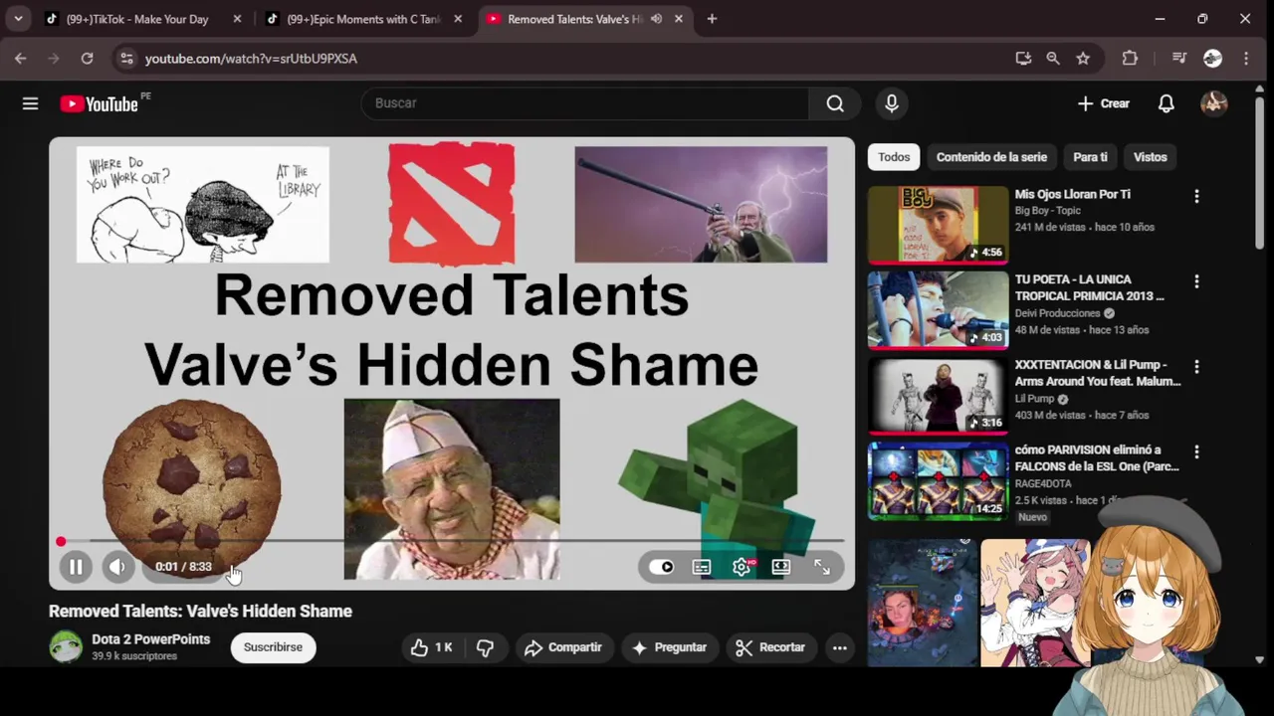This screenshot has height=716, width=1274.
Task: Switch to TikTok Make Your Day tab
Action: [139, 19]
